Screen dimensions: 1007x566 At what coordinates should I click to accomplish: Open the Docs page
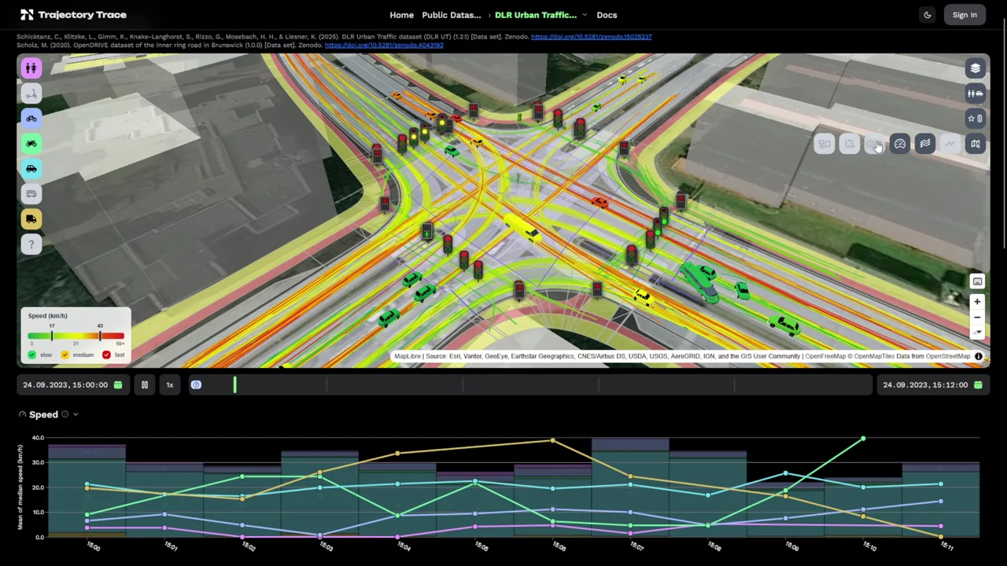click(x=607, y=15)
